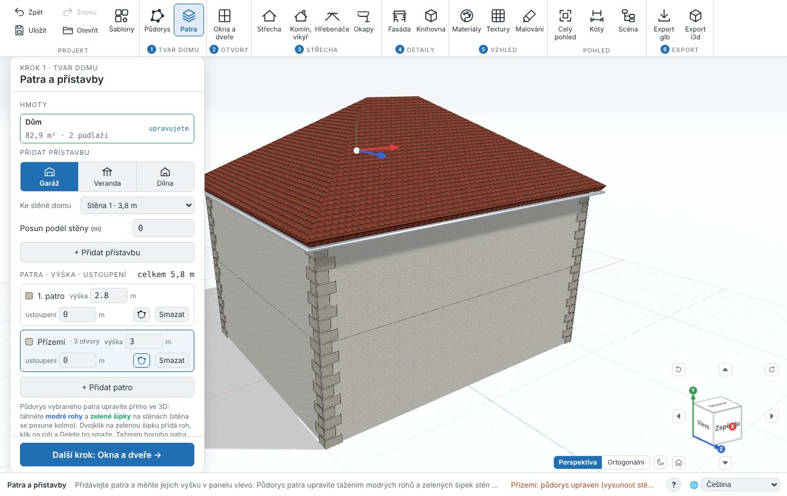Click the Posun podél stěny input
The height and width of the screenshot is (496, 787).
[163, 228]
